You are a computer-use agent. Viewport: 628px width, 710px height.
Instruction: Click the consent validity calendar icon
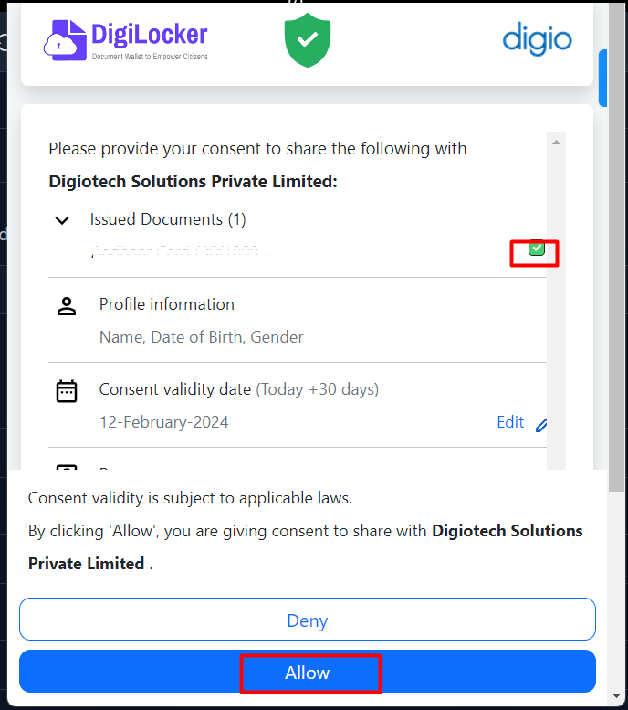[67, 391]
